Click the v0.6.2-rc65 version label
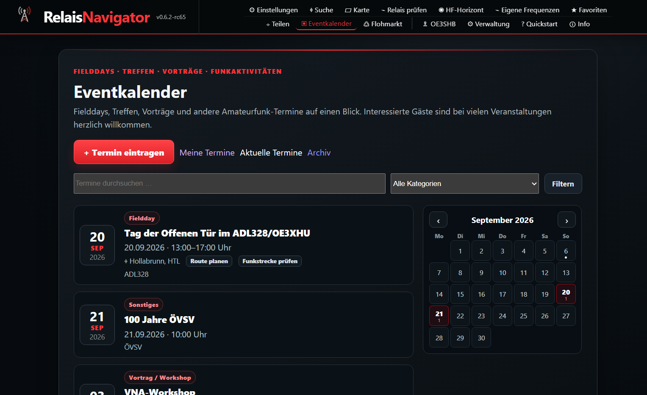The image size is (647, 395). coord(171,17)
